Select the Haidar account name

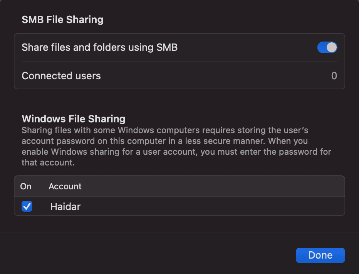click(x=65, y=207)
